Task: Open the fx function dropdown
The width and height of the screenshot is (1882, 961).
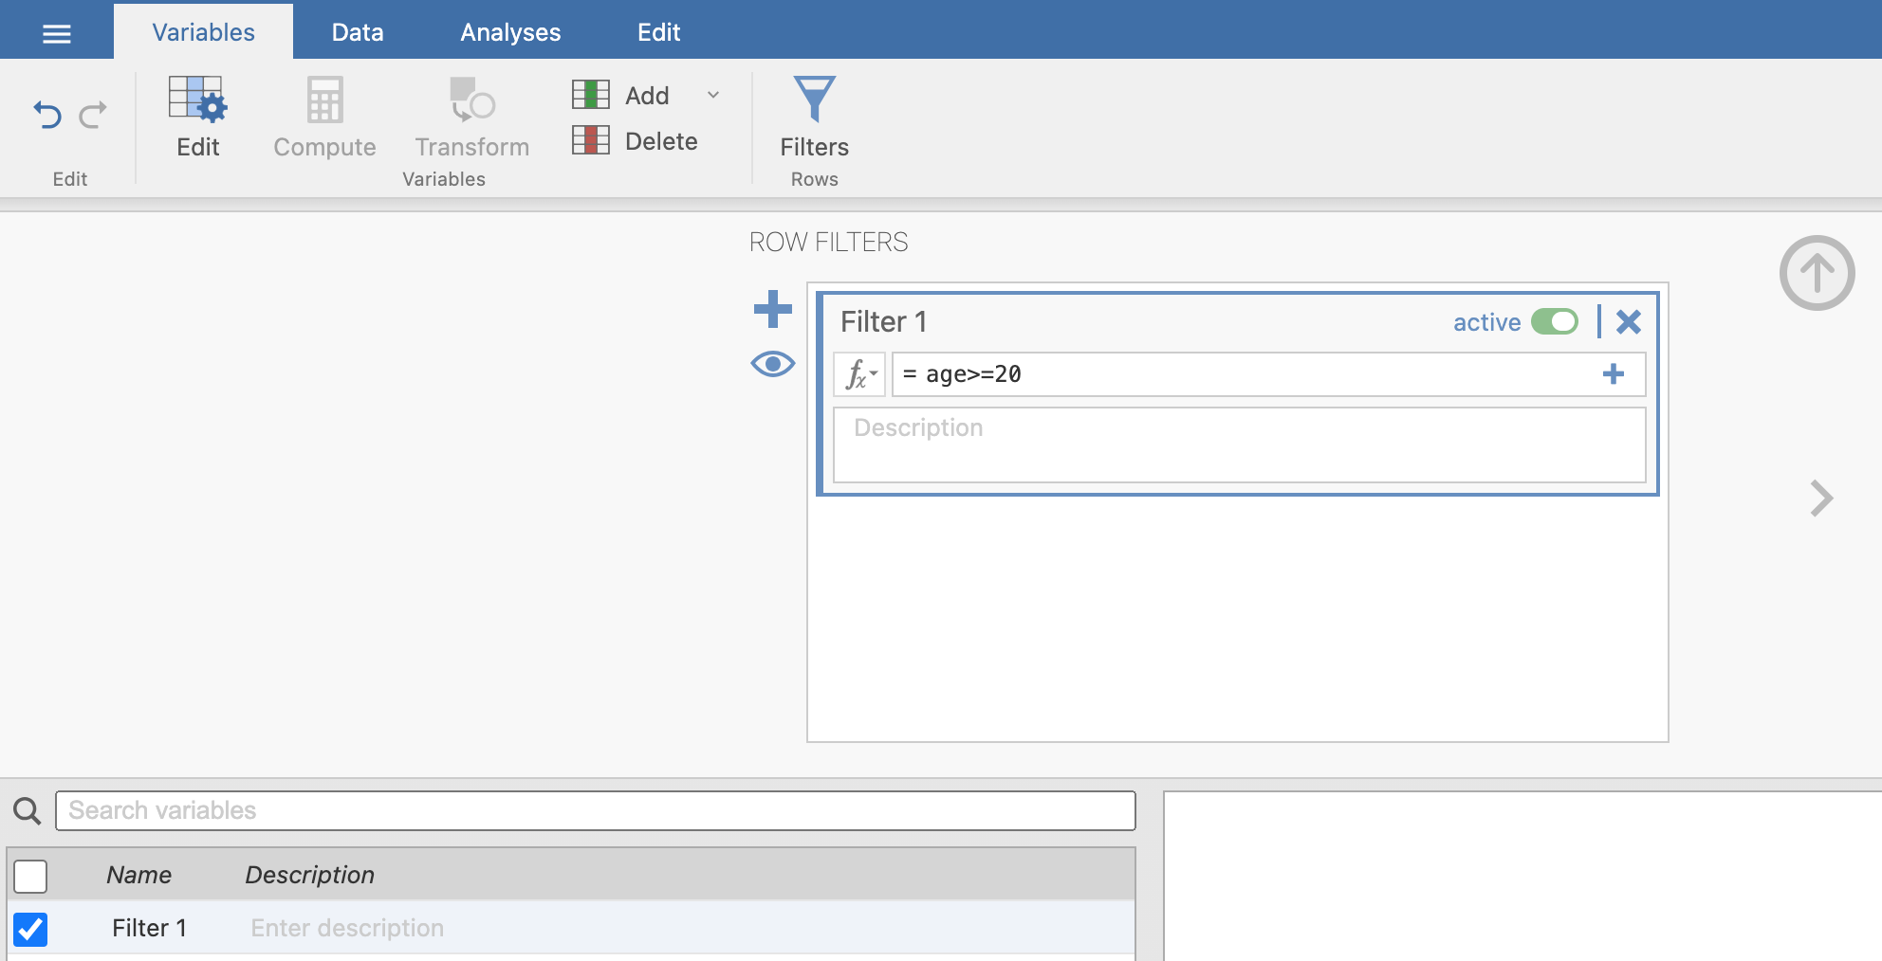Action: (x=858, y=374)
